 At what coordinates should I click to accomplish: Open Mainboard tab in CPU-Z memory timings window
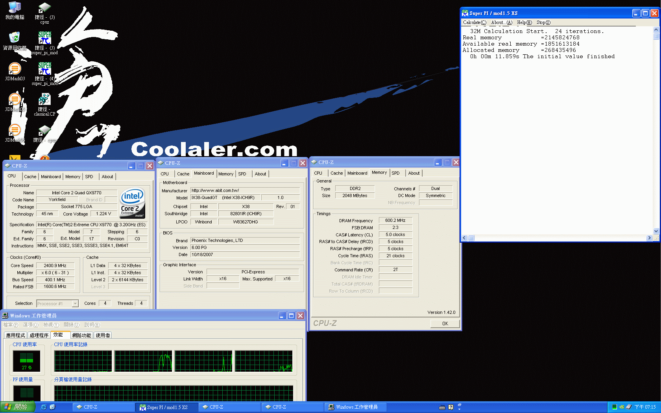(357, 173)
